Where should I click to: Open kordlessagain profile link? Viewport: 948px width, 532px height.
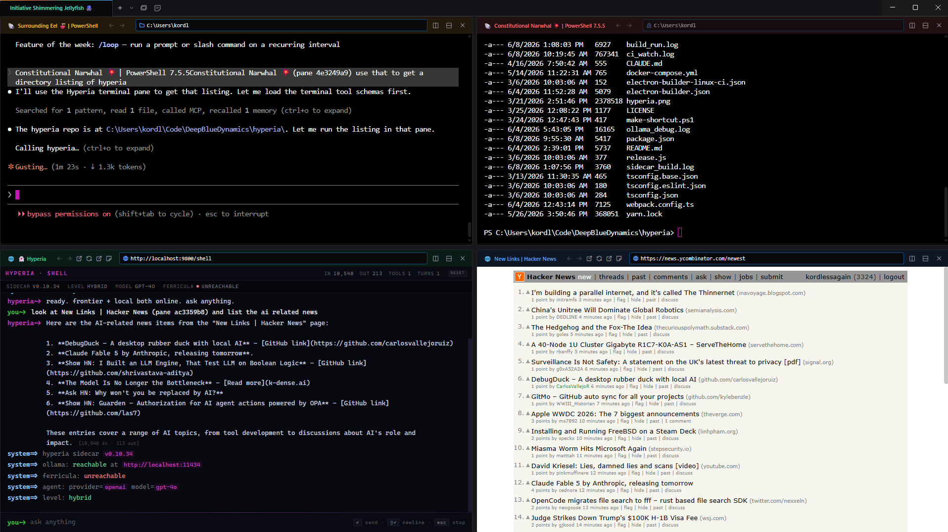(x=828, y=277)
